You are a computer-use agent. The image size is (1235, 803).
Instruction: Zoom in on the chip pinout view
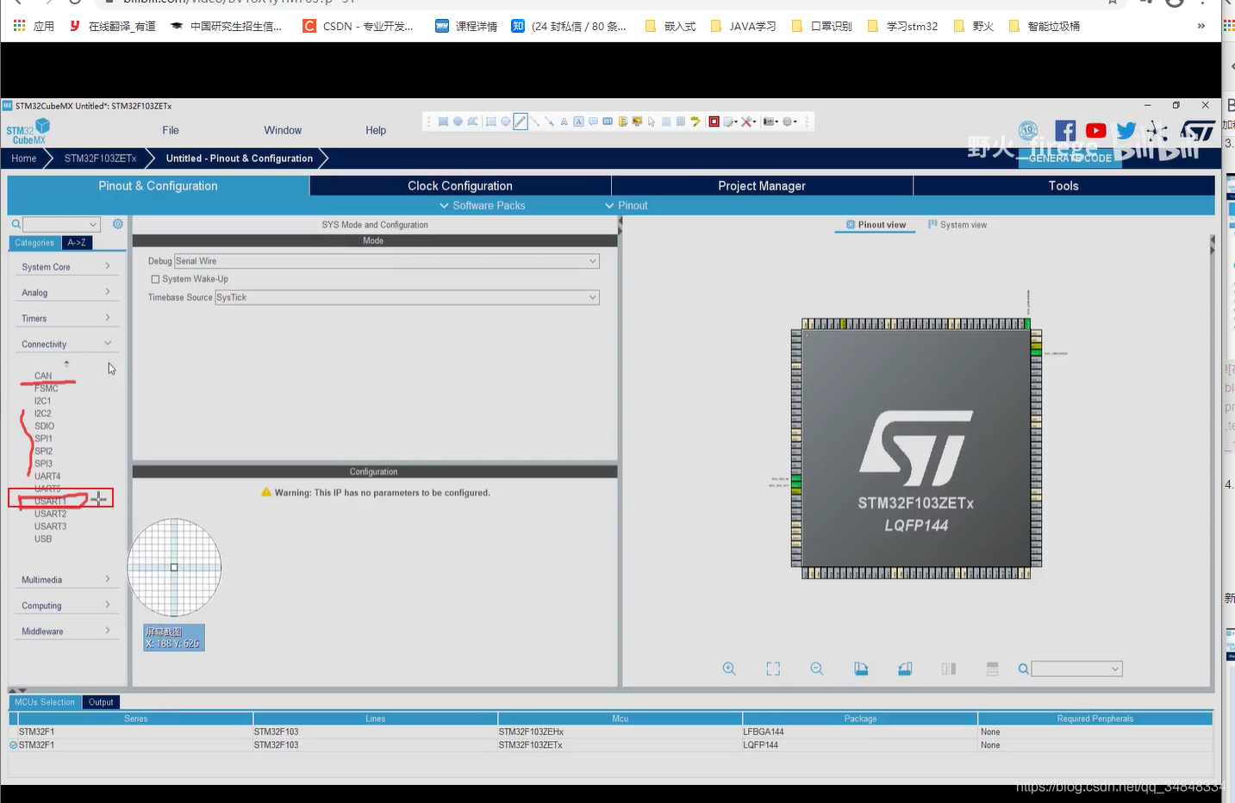tap(729, 669)
